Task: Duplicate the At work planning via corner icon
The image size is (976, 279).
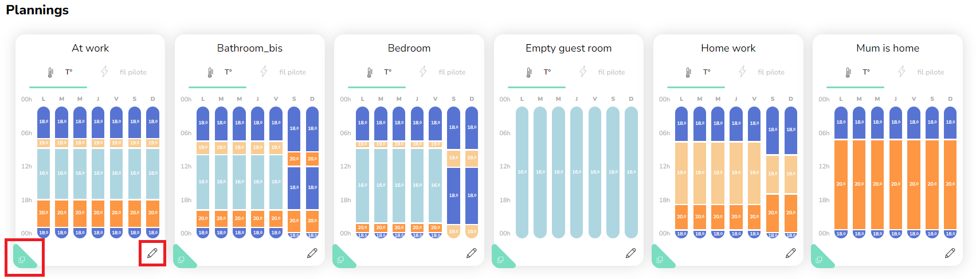Action: 22,259
